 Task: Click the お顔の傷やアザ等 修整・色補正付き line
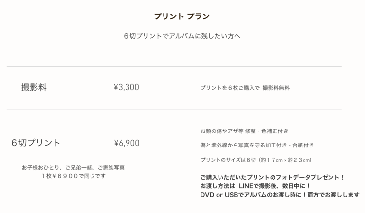tap(244, 131)
